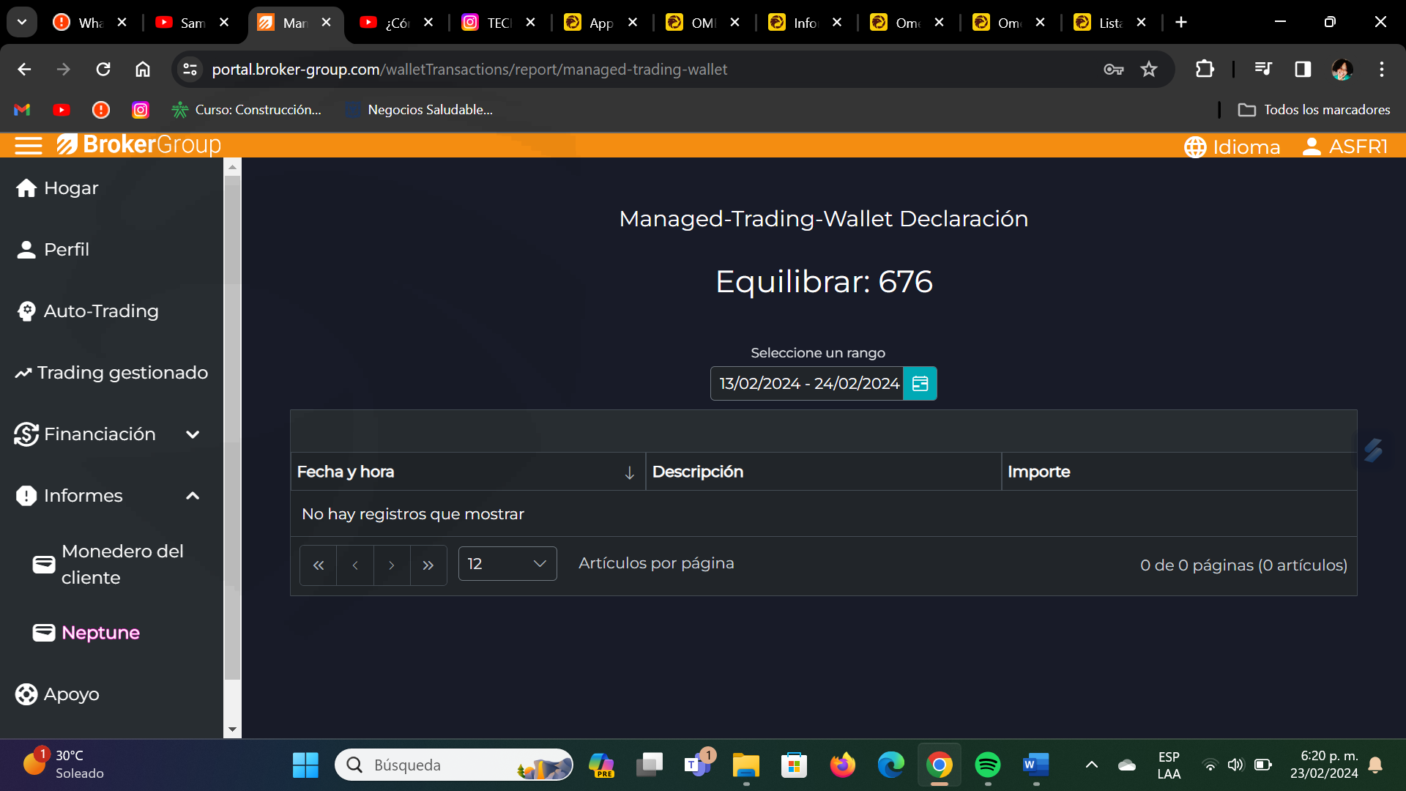The width and height of the screenshot is (1406, 791).
Task: Click the next page arrow
Action: click(x=392, y=565)
